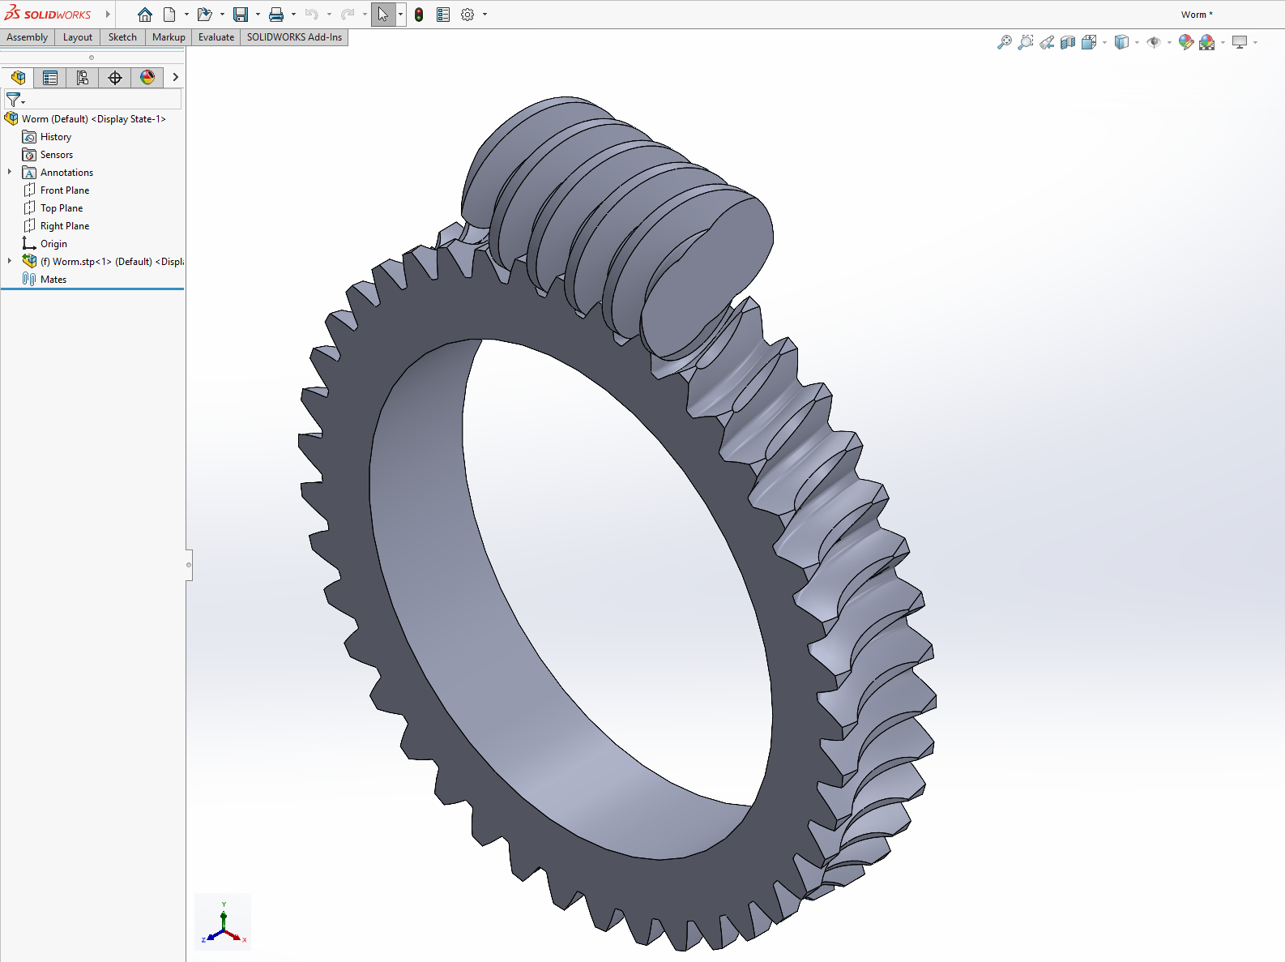The width and height of the screenshot is (1285, 962).
Task: Select Front Plane in the feature tree
Action: coord(65,190)
